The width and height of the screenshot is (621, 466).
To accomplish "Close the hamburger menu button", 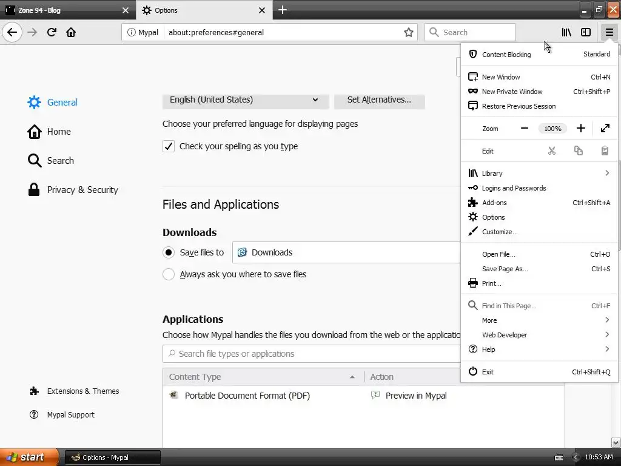I will tap(609, 32).
